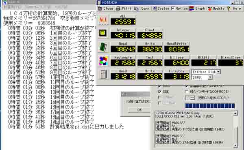Click the log scrollbar down arrow

tap(235, 145)
